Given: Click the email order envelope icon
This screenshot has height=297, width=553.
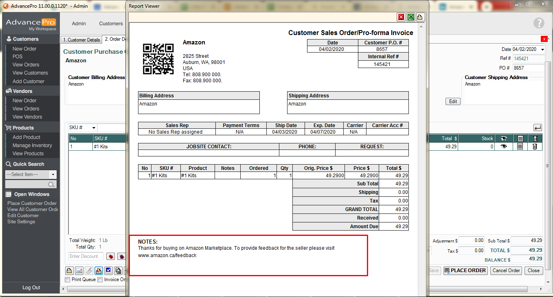Looking at the screenshot, I should [79, 271].
